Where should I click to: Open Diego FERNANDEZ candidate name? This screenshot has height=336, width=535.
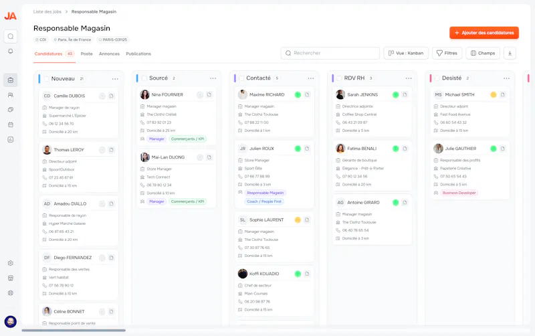click(x=73, y=258)
